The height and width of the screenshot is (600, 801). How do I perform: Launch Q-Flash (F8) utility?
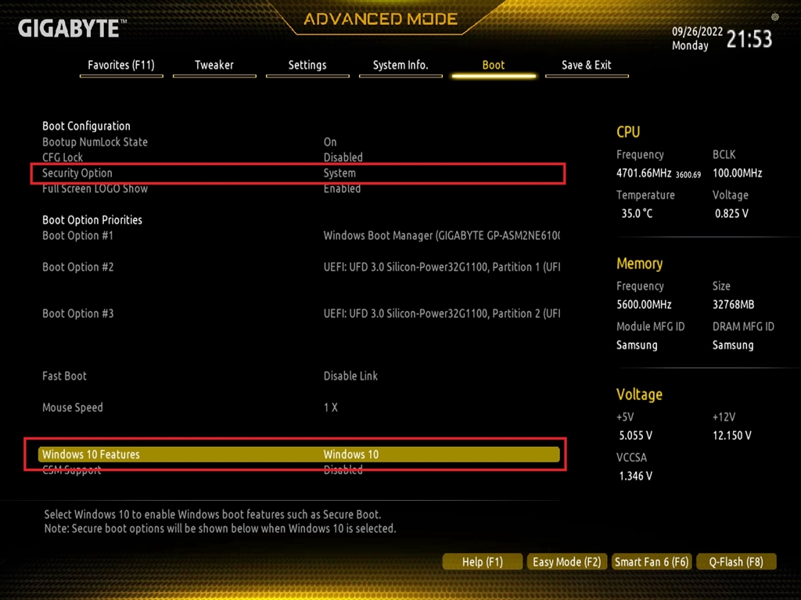point(736,562)
